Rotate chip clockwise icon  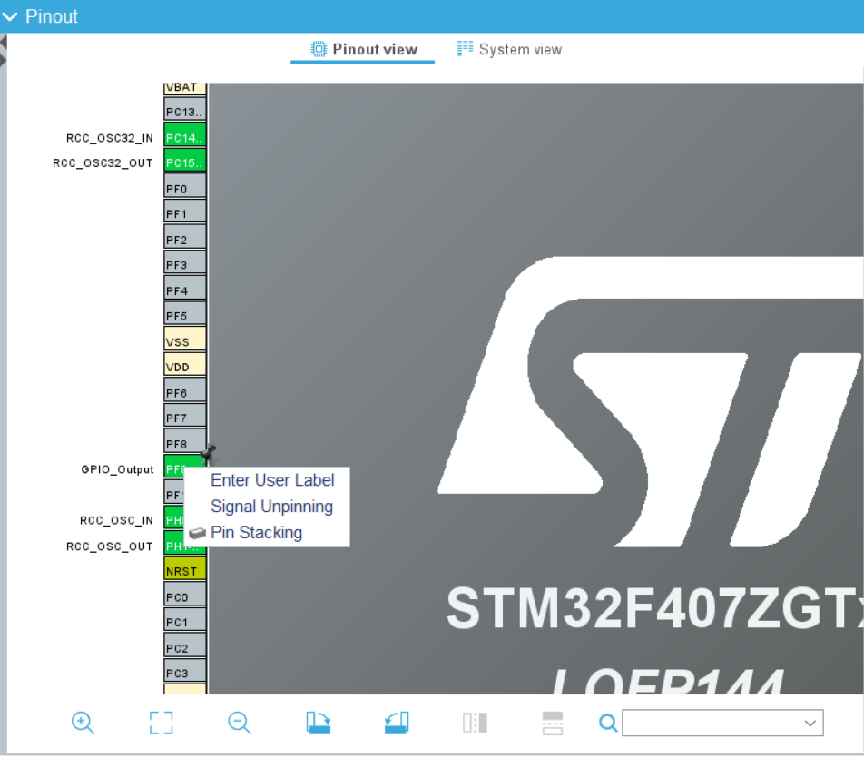(x=318, y=723)
